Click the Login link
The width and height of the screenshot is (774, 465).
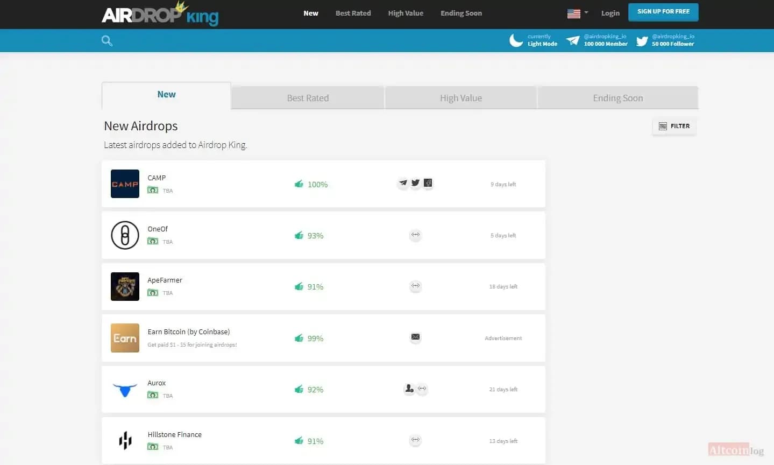pyautogui.click(x=610, y=13)
